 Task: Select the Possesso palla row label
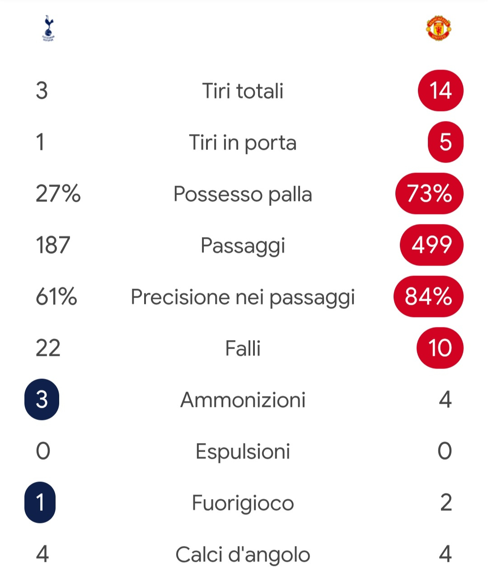coord(243,194)
